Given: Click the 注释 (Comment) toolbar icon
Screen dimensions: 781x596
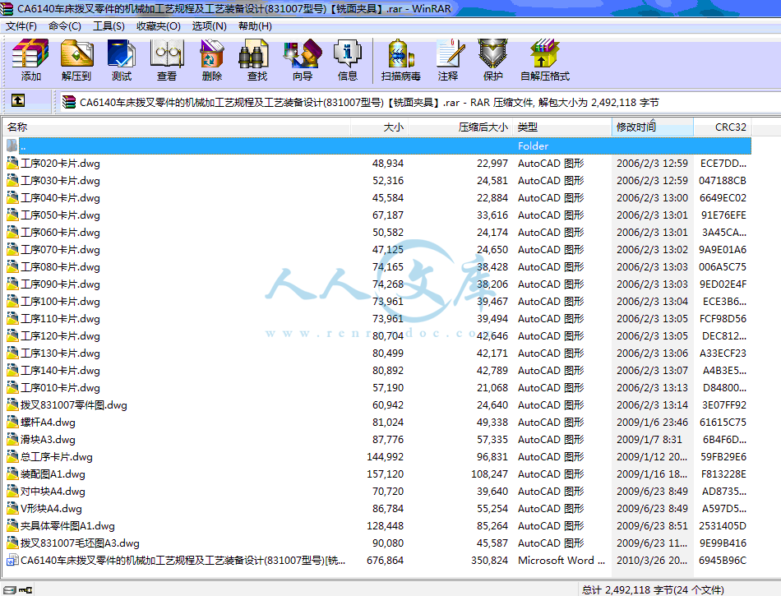Looking at the screenshot, I should [450, 53].
